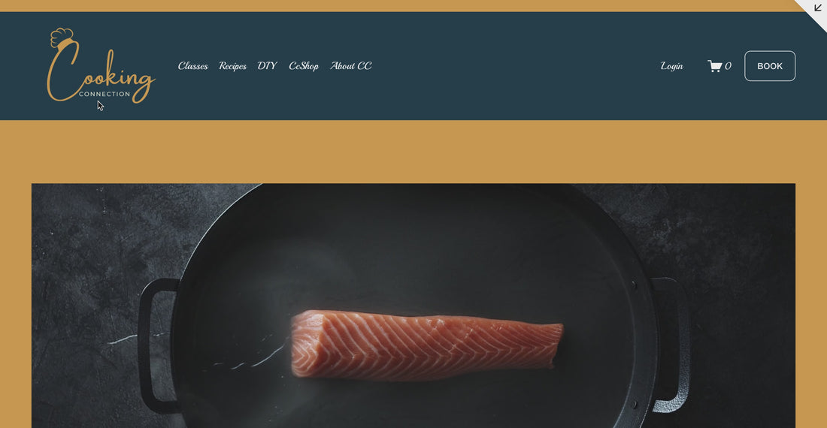Click the Login link
827x428 pixels.
pyautogui.click(x=672, y=66)
